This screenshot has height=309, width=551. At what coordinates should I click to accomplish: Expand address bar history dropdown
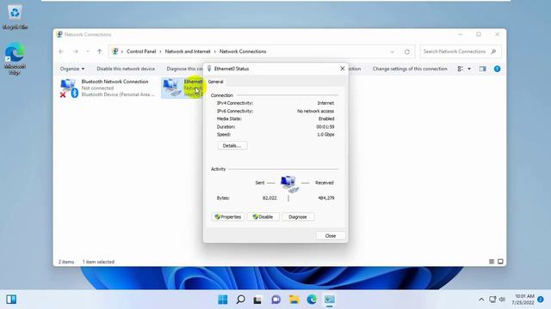pos(393,51)
